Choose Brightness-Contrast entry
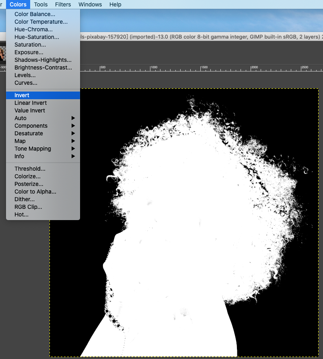 (43, 67)
